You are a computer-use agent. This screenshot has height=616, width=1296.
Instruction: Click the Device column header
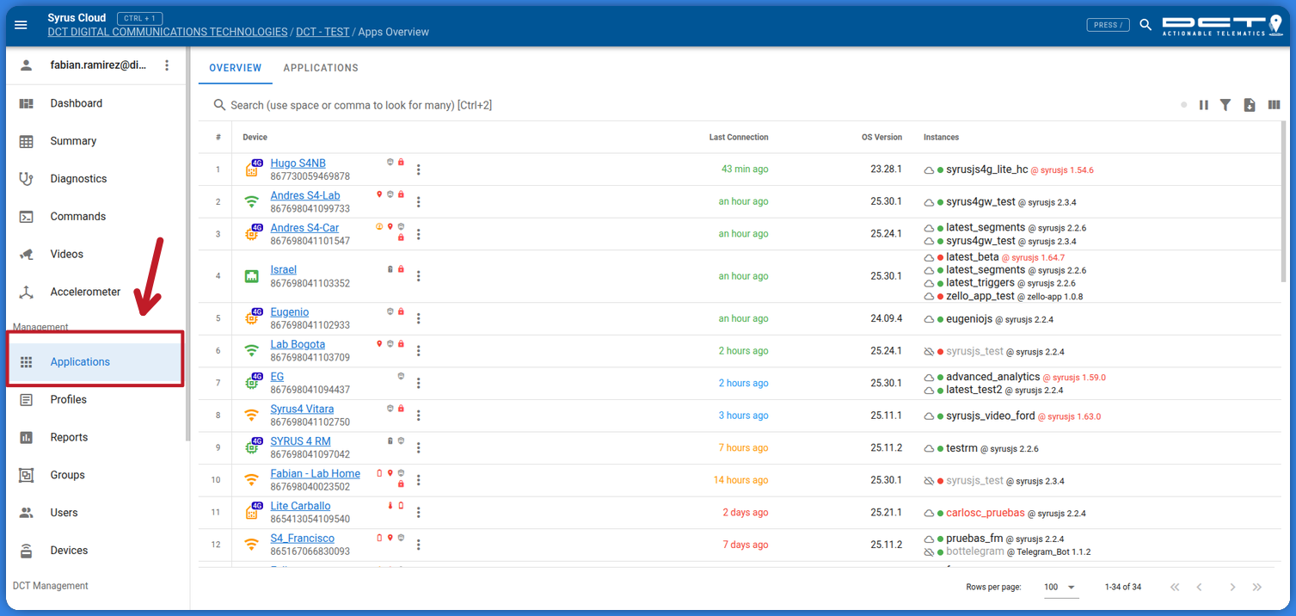pyautogui.click(x=255, y=138)
